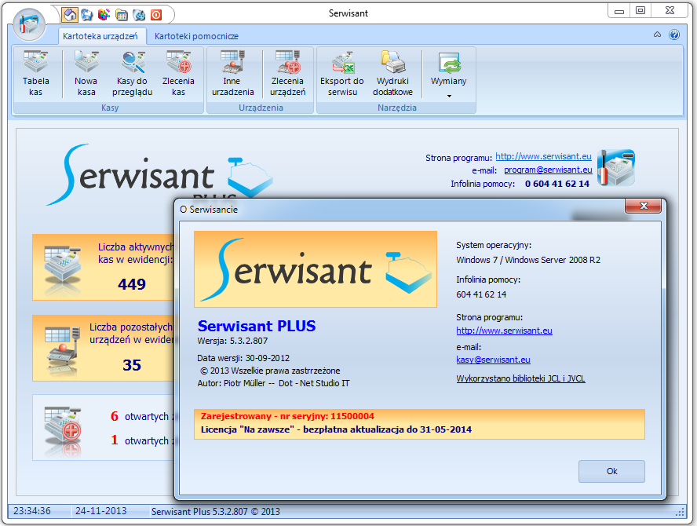Viewport: 697px width, 526px height.
Task: Maximize the Serwisant main window
Action: coord(640,11)
